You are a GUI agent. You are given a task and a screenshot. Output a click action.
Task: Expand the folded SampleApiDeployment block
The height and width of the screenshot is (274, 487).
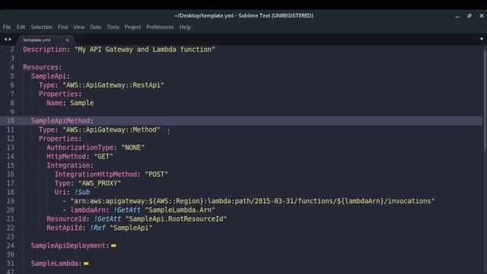(113, 246)
